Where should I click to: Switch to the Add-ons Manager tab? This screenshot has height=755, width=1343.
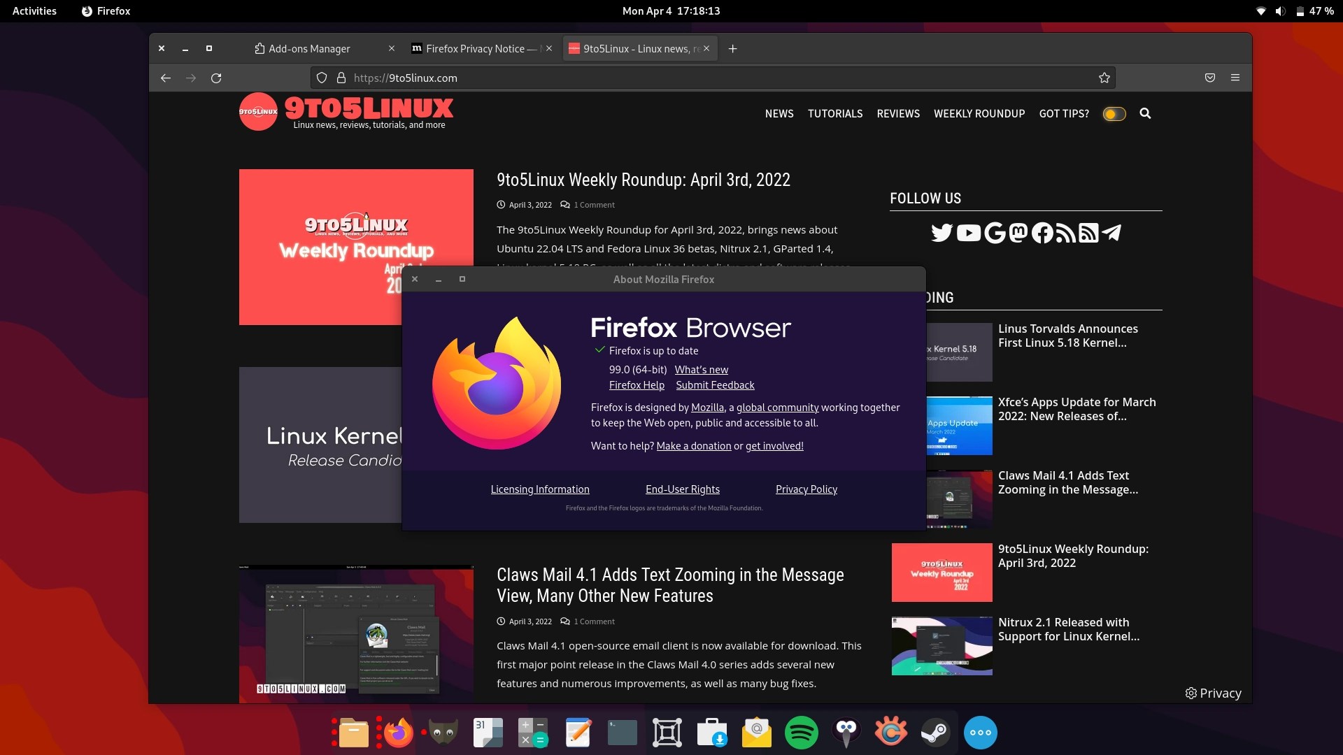(308, 48)
